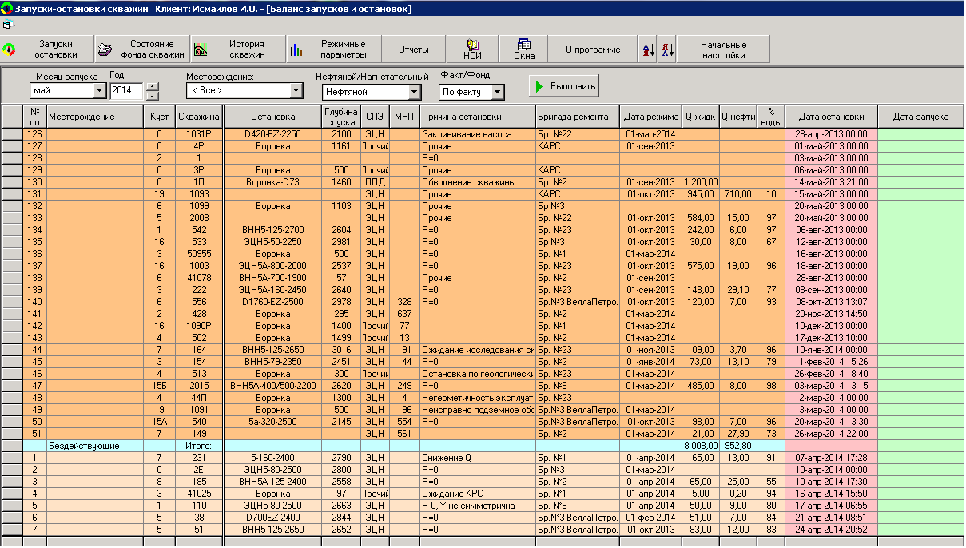Select the cell ВНН5-79-2350

pos(272,362)
